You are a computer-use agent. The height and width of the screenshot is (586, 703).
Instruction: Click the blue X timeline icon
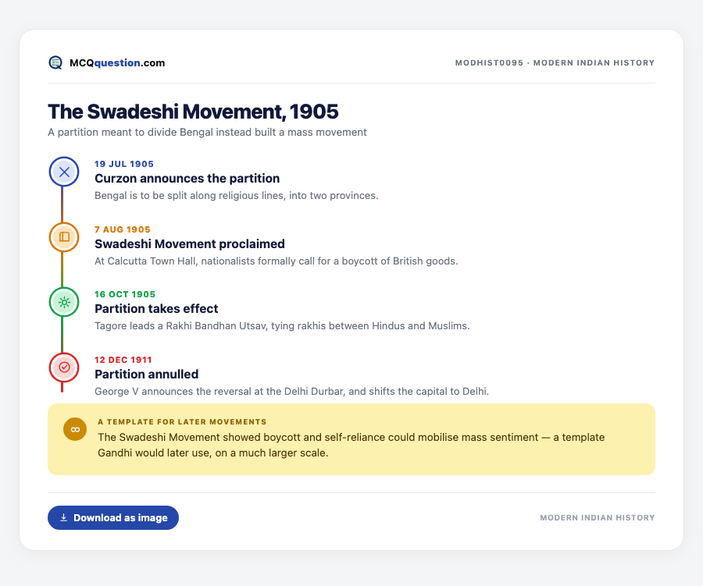[64, 172]
